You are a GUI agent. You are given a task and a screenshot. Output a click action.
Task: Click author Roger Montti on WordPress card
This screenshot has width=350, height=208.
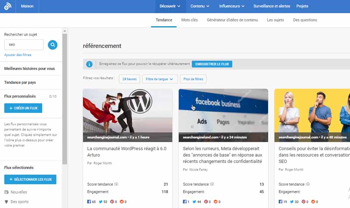coord(103,163)
